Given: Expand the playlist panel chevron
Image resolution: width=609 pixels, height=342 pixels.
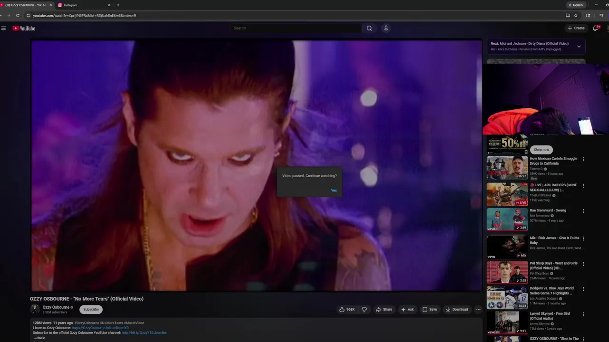Looking at the screenshot, I should click(579, 46).
